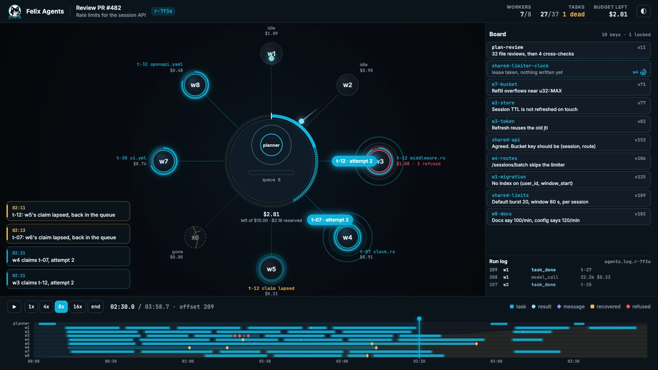Click the t-07 attempt 2 badge
Screen dimensions: 658x370
pos(330,220)
